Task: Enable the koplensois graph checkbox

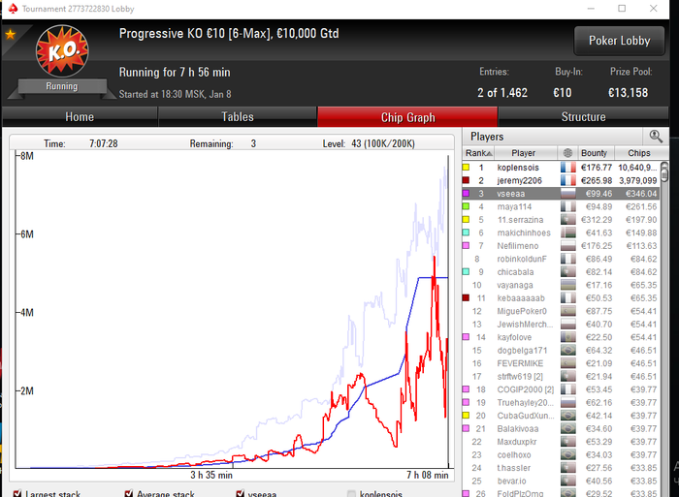Action: pyautogui.click(x=351, y=493)
